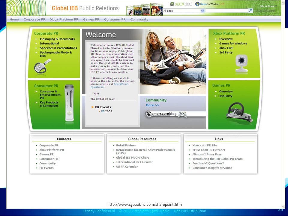Image resolution: width=288 pixels, height=216 pixels.
Task: Click the game box covers in header
Action: click(x=145, y=9)
